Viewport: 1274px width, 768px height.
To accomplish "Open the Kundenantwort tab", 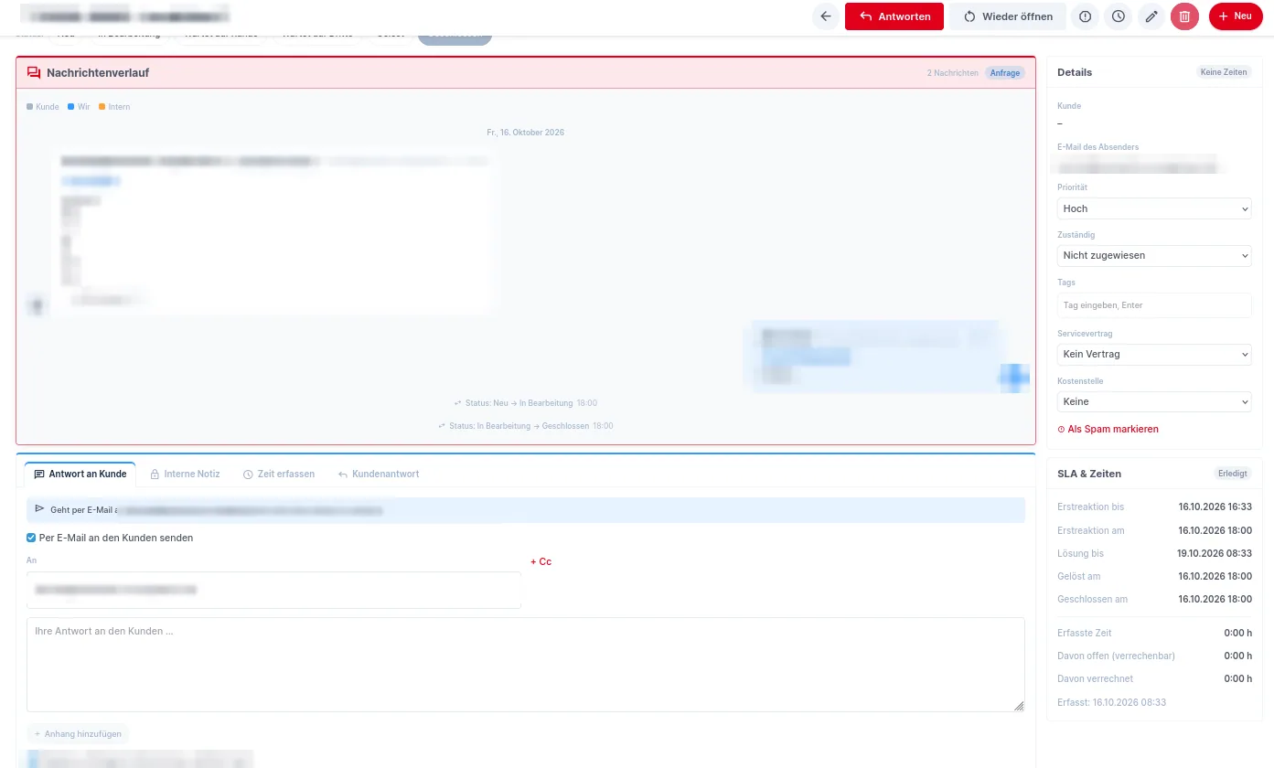I will [x=379, y=474].
